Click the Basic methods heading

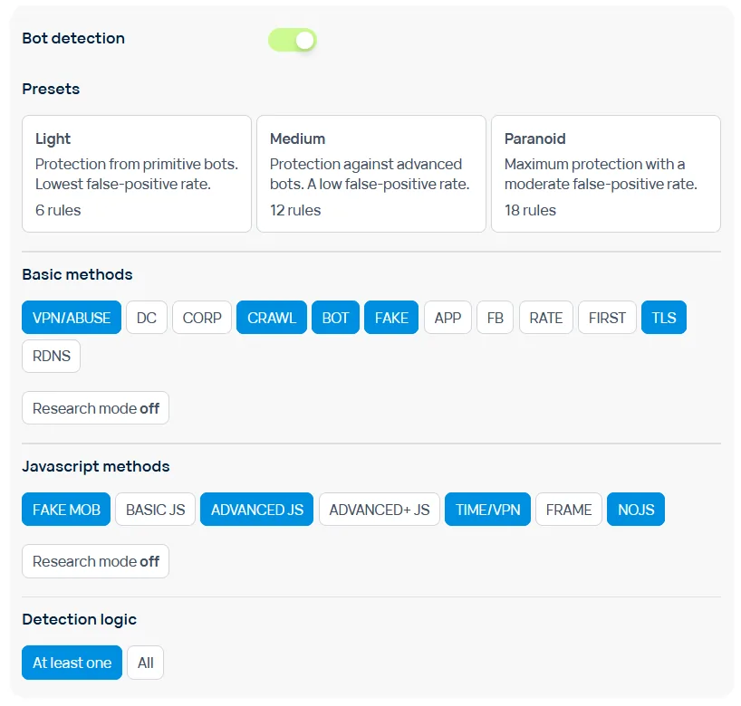click(x=78, y=274)
